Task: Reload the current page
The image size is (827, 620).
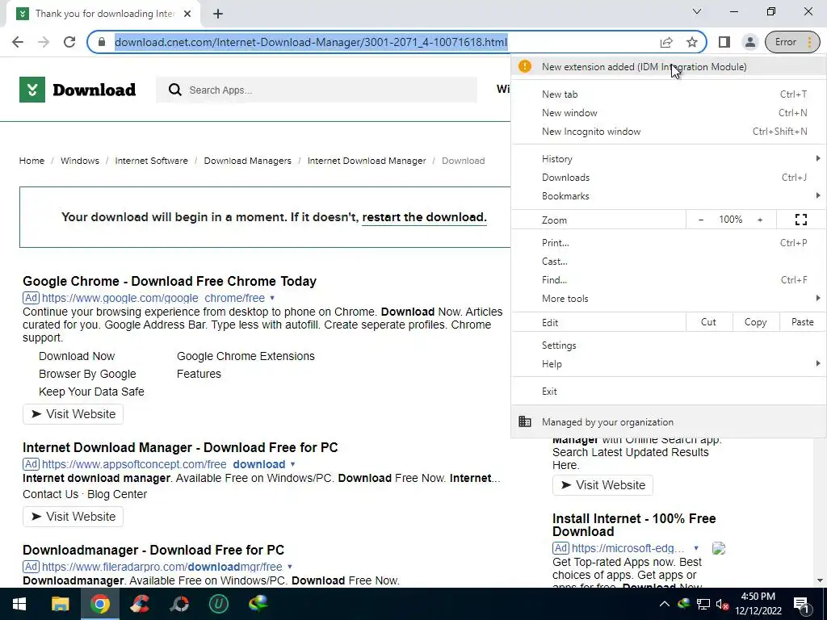Action: pyautogui.click(x=69, y=42)
